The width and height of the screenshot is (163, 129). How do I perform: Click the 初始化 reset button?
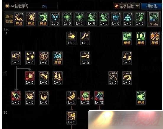(x=152, y=6)
